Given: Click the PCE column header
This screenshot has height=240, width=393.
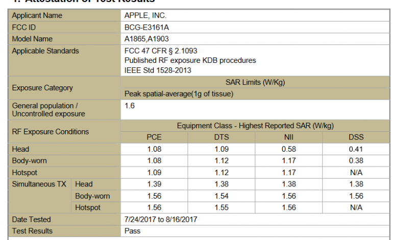Looking at the screenshot, I should click(x=154, y=137).
